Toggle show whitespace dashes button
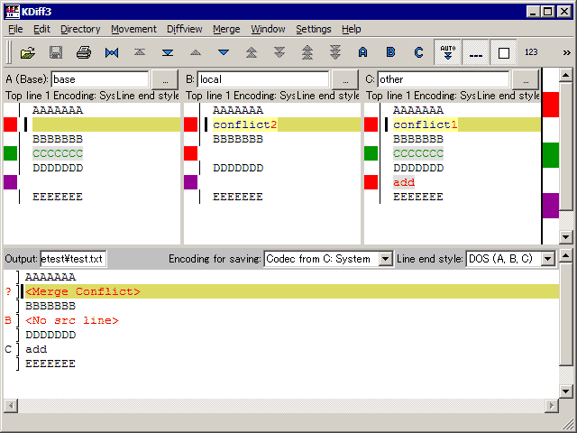The width and height of the screenshot is (577, 433). 475,52
